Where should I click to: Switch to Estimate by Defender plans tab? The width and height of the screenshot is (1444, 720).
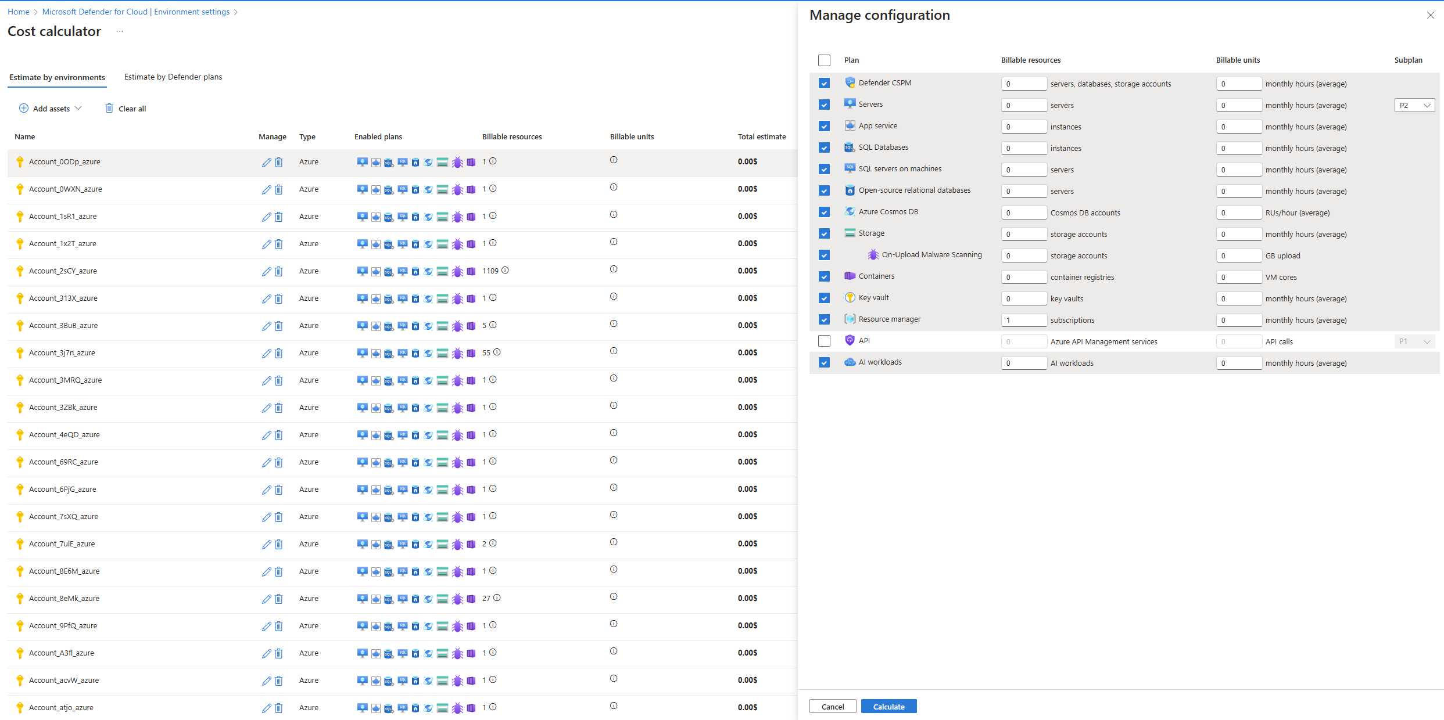point(173,77)
